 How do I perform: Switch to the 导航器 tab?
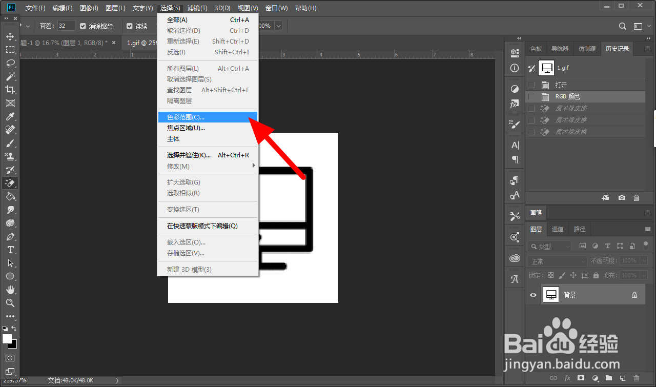click(x=560, y=49)
